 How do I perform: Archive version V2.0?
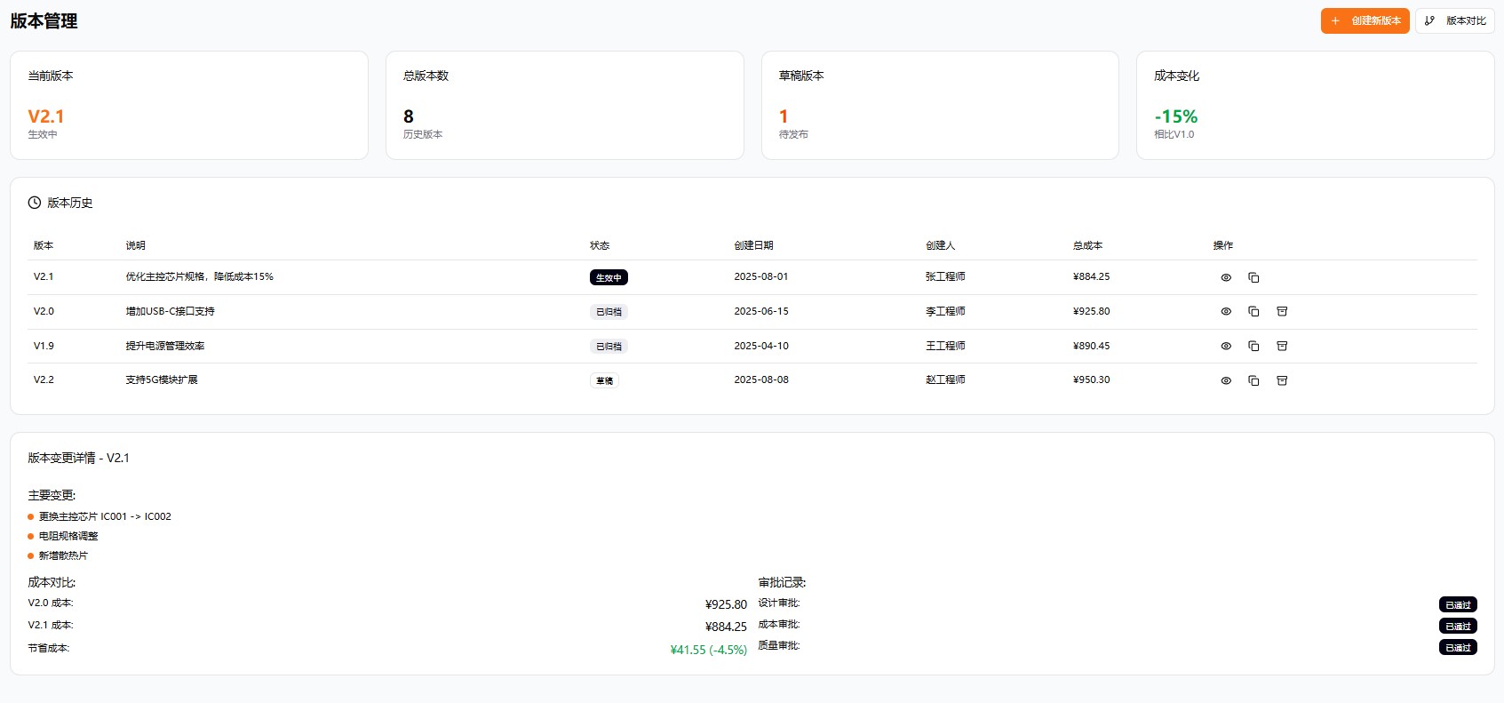tap(1282, 312)
